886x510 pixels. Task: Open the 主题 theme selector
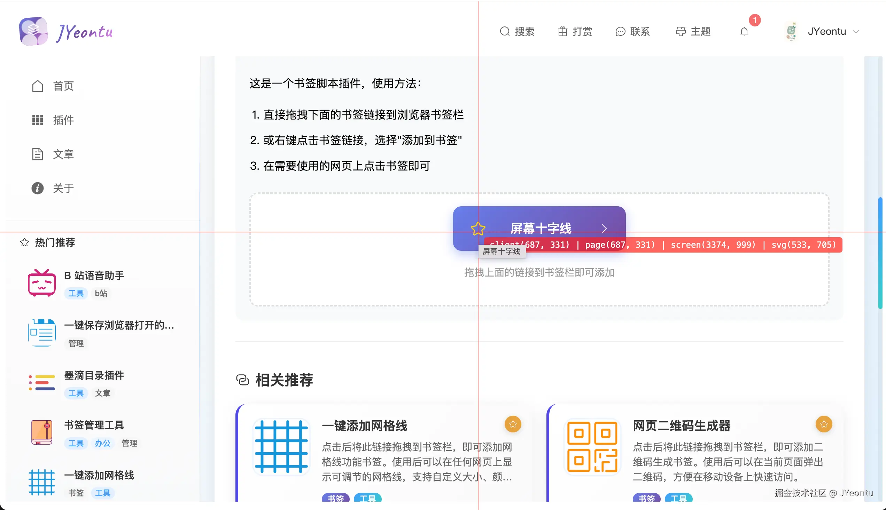pos(693,32)
